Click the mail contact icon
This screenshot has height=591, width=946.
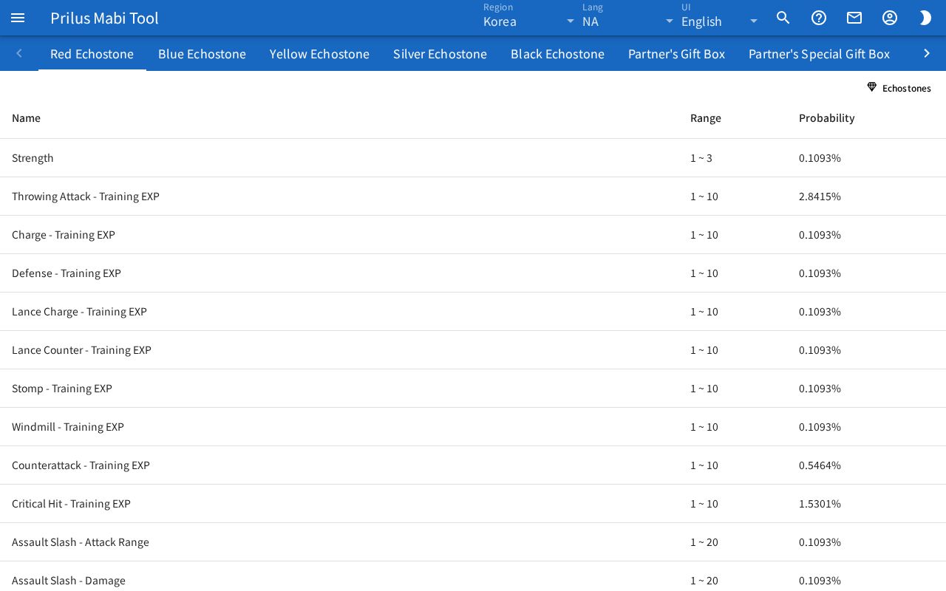point(854,18)
